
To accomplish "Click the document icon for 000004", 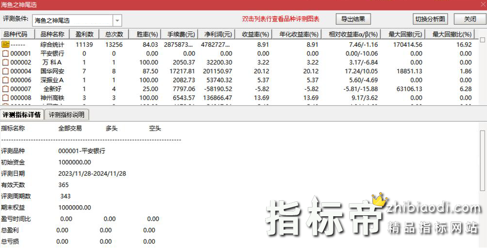I will (x=5, y=71).
